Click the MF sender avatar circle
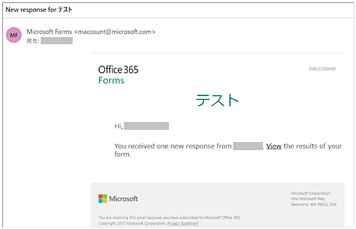 14,35
